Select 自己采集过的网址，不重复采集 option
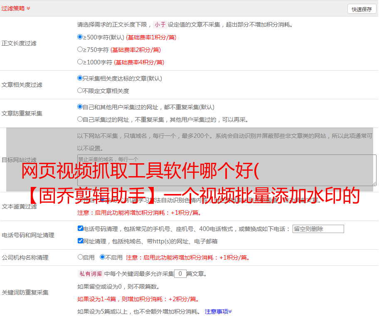379x319 pixels. (x=80, y=119)
